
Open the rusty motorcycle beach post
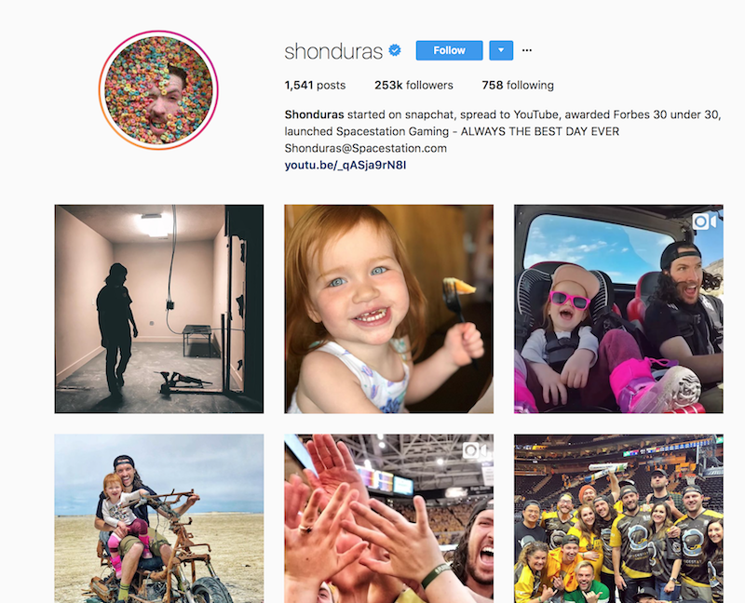coord(158,518)
